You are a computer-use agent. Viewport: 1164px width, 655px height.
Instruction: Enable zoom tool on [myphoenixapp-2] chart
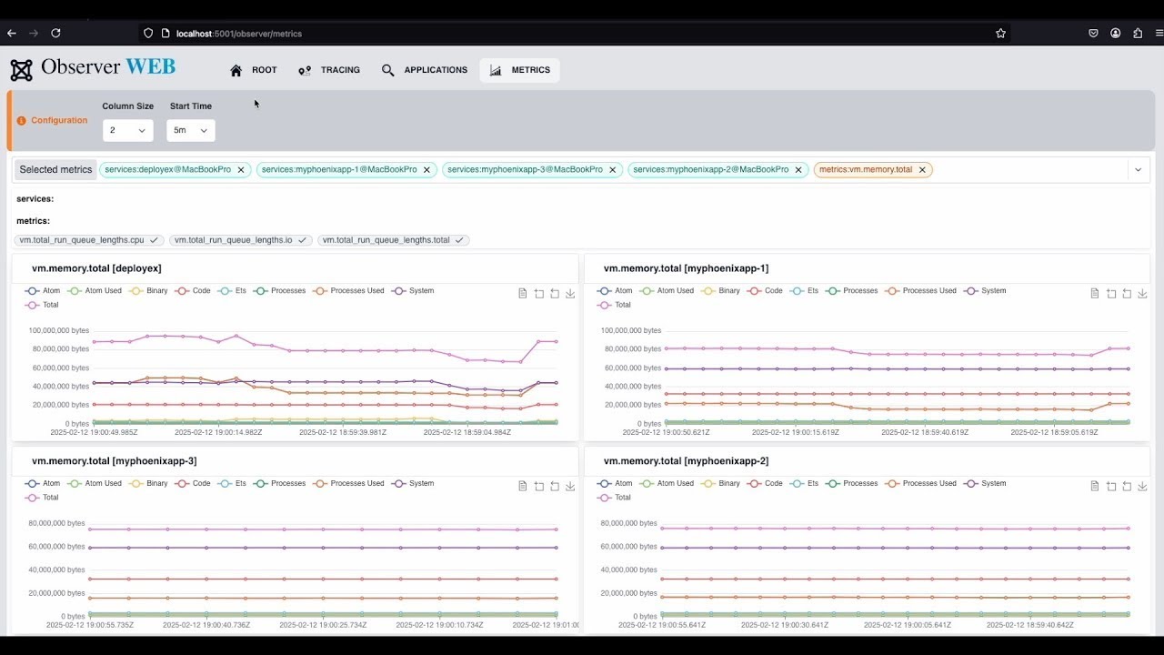pyautogui.click(x=1111, y=486)
